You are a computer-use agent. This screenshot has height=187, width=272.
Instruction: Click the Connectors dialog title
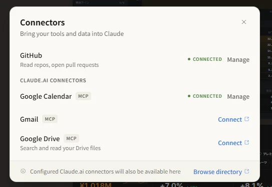pyautogui.click(x=43, y=22)
